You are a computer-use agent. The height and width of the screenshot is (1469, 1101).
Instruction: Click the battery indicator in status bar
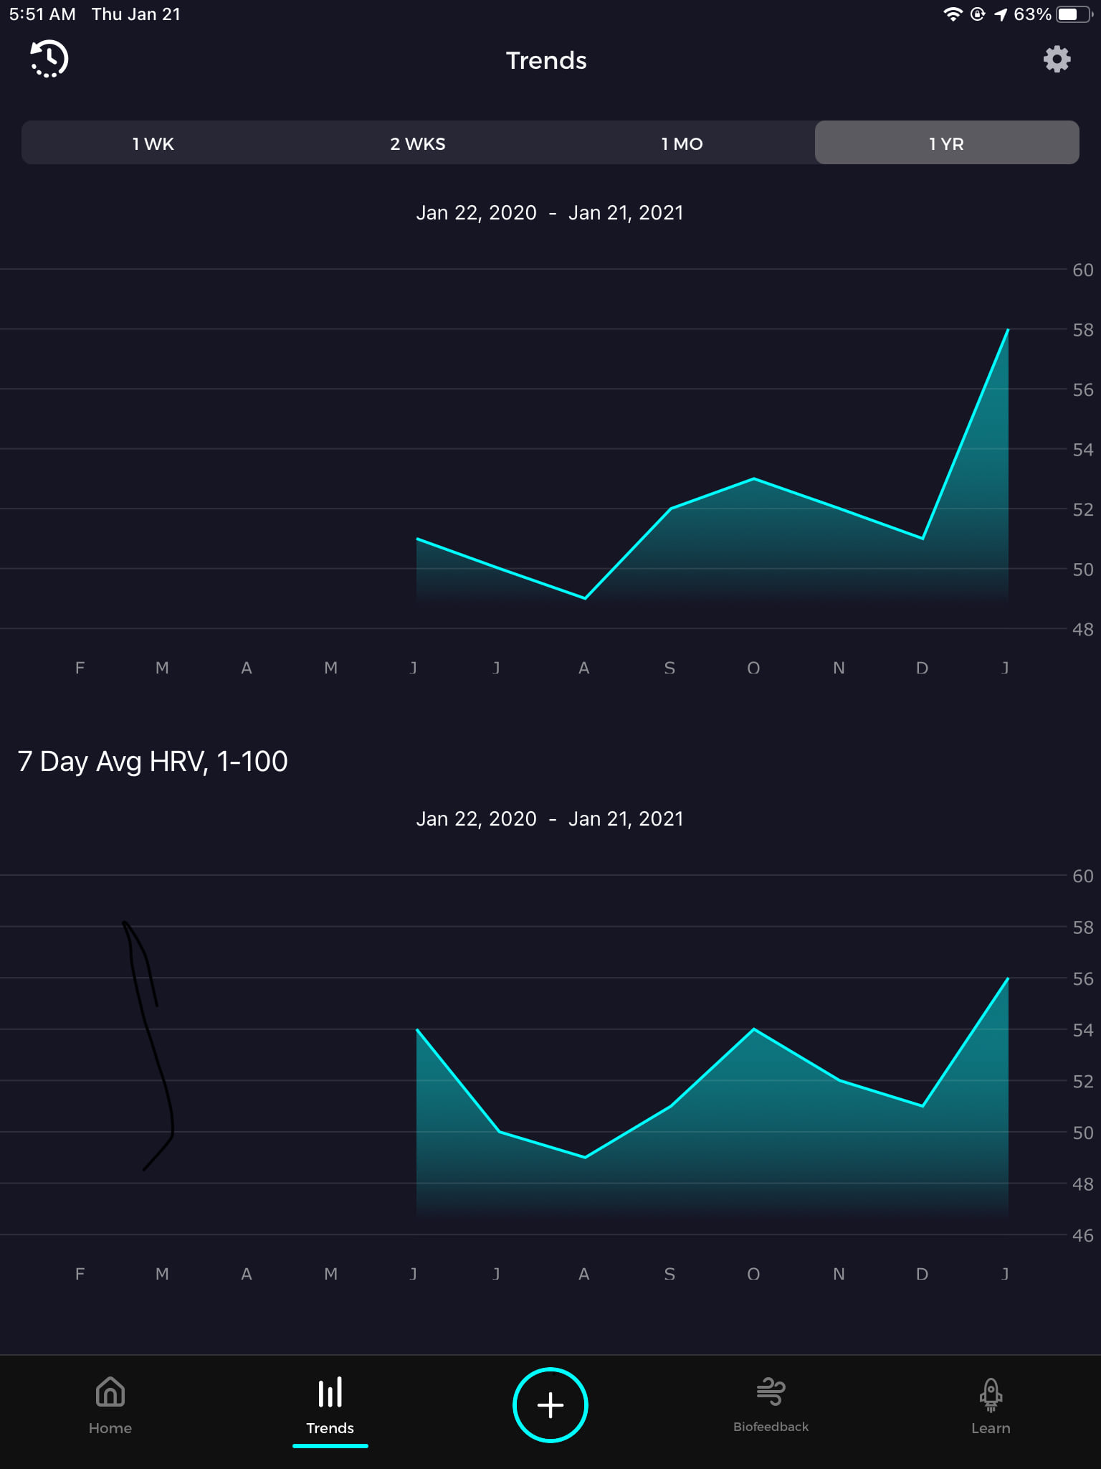point(1074,14)
